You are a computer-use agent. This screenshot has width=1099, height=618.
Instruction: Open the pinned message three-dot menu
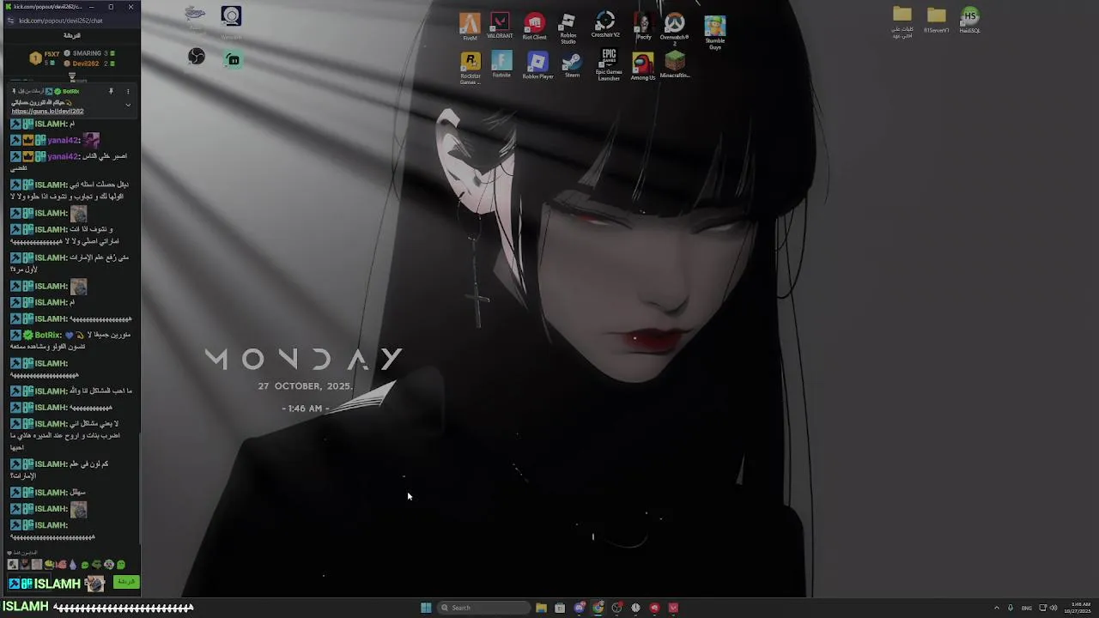[128, 91]
